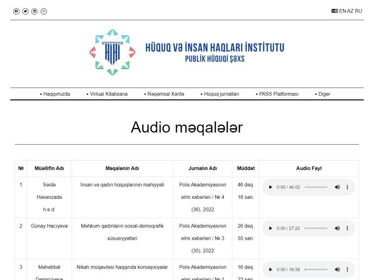The height and width of the screenshot is (280, 378).
Task: Click the 0:00 / 46:02 time display
Action: (288, 187)
